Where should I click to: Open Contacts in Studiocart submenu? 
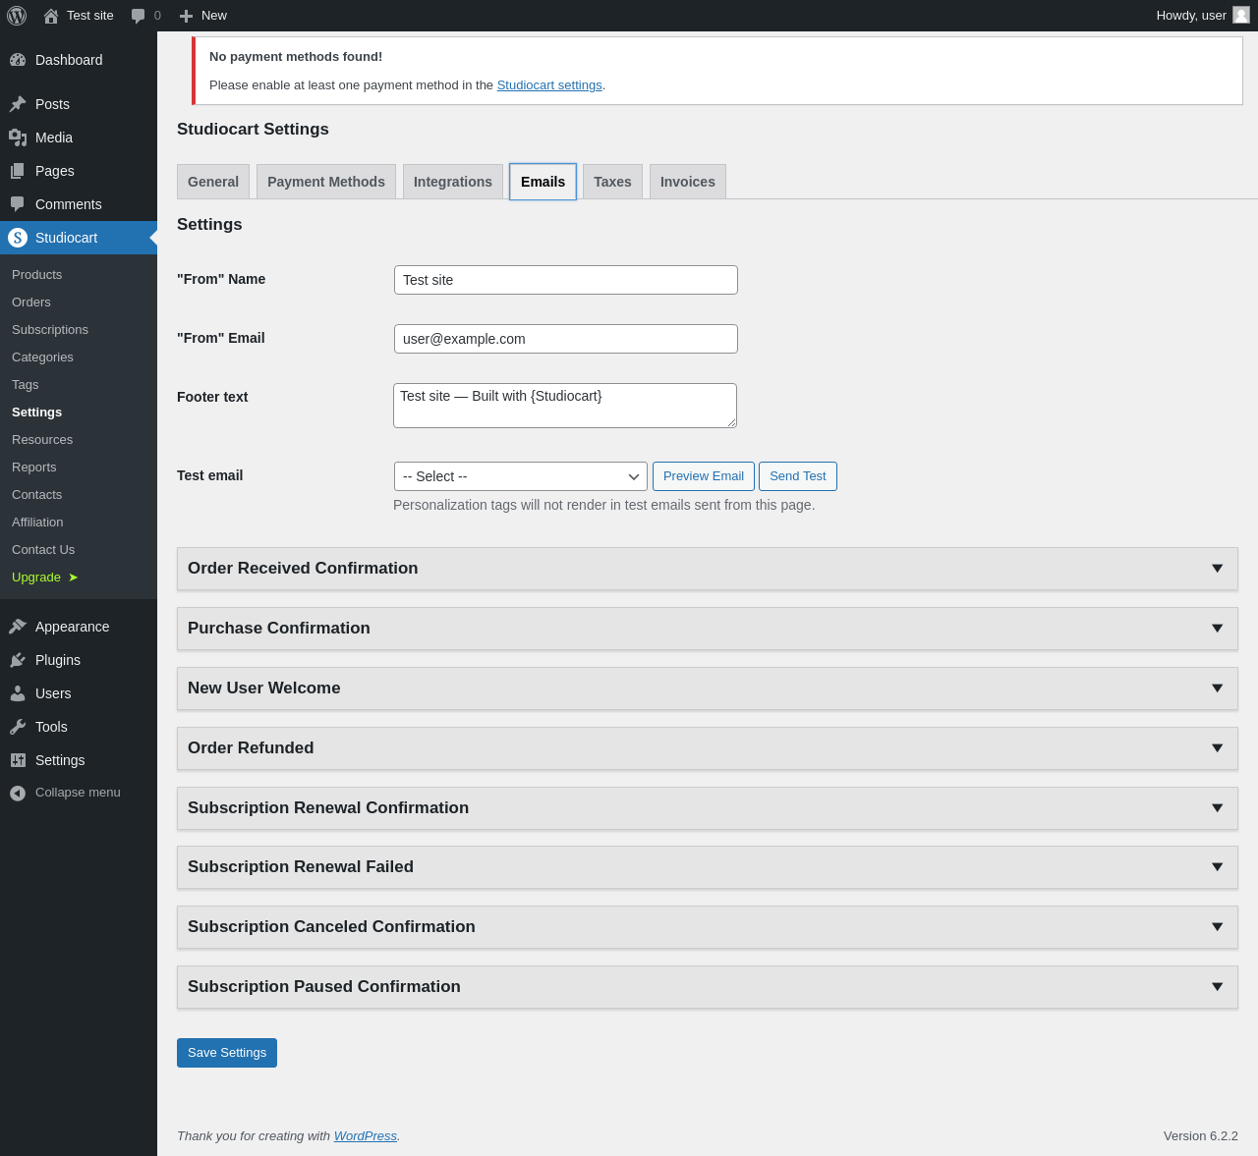click(x=37, y=495)
